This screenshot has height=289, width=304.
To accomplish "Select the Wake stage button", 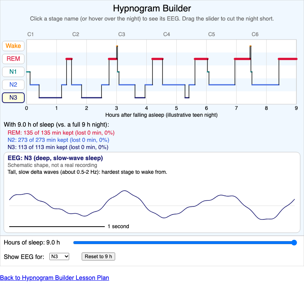I will [x=13, y=46].
